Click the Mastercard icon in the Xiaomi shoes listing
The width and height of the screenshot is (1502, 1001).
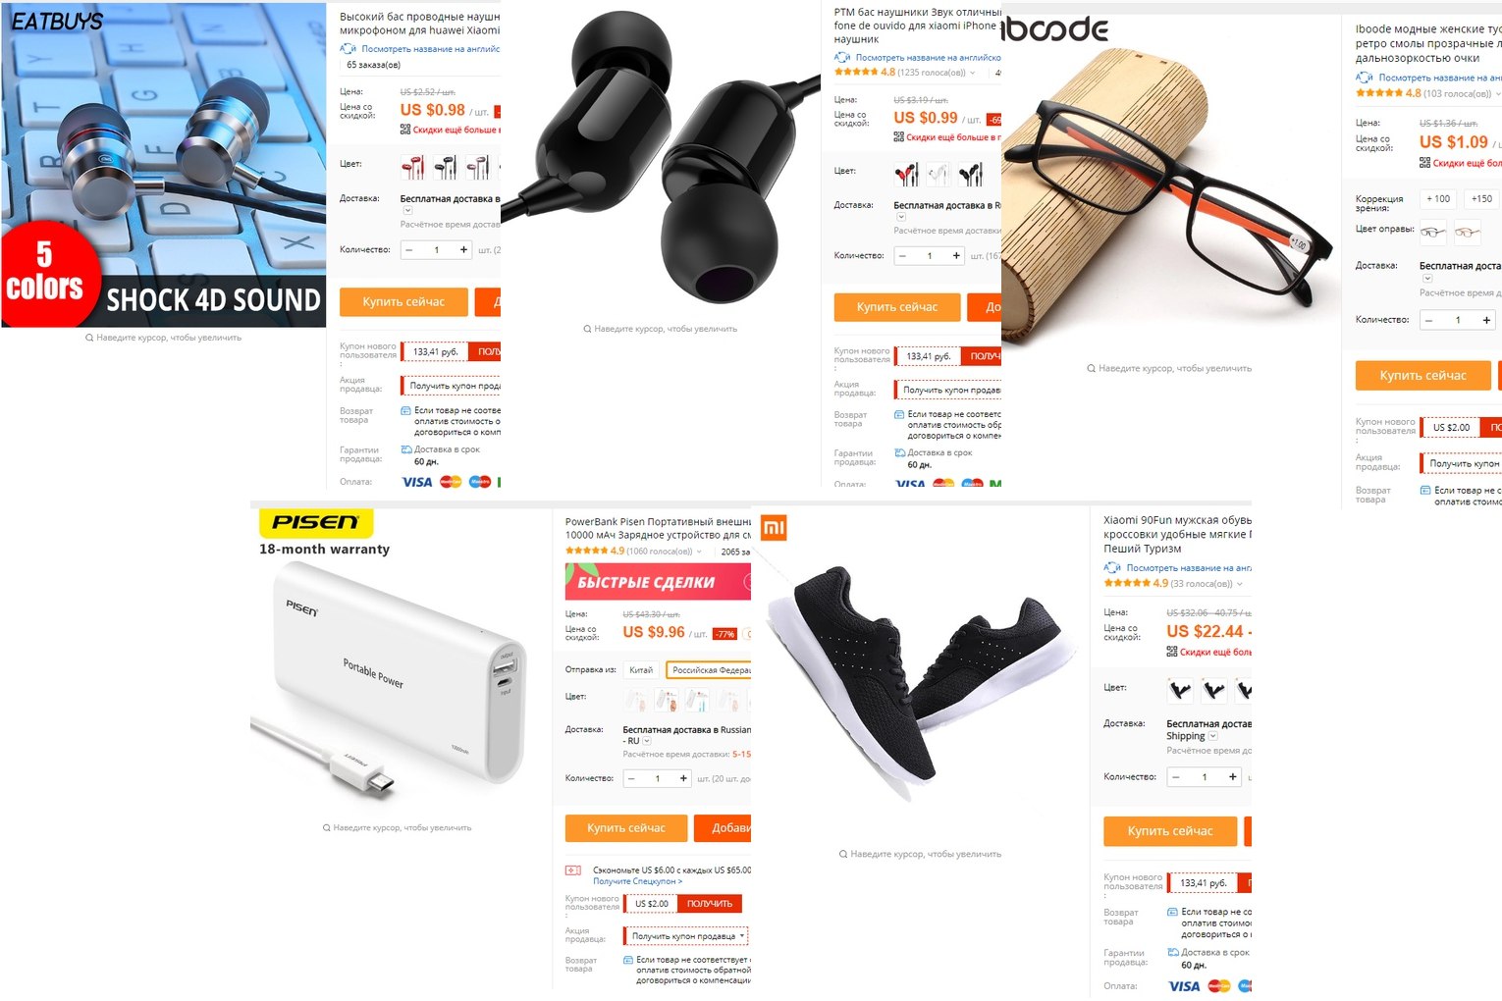[1219, 985]
